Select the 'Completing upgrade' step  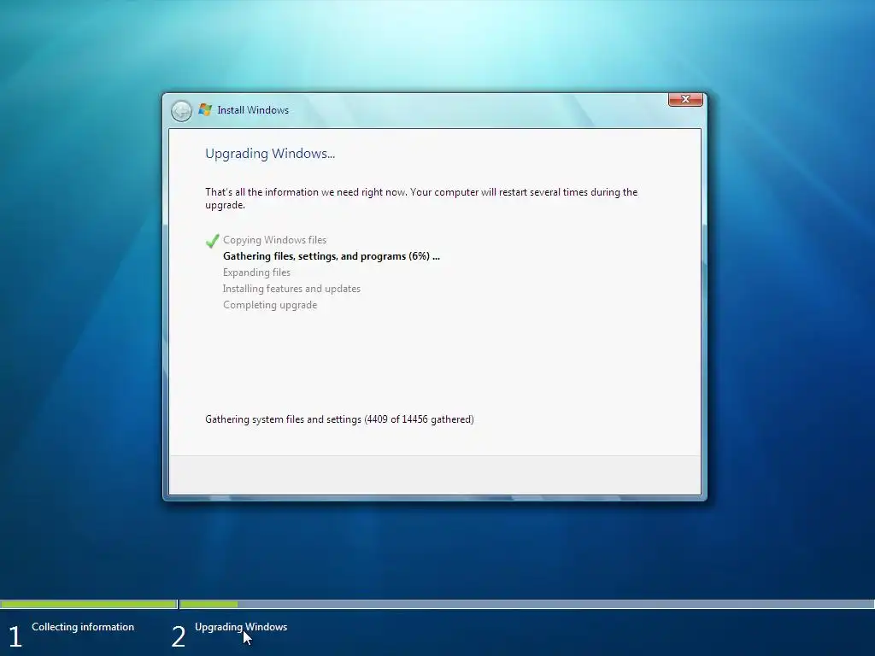270,305
